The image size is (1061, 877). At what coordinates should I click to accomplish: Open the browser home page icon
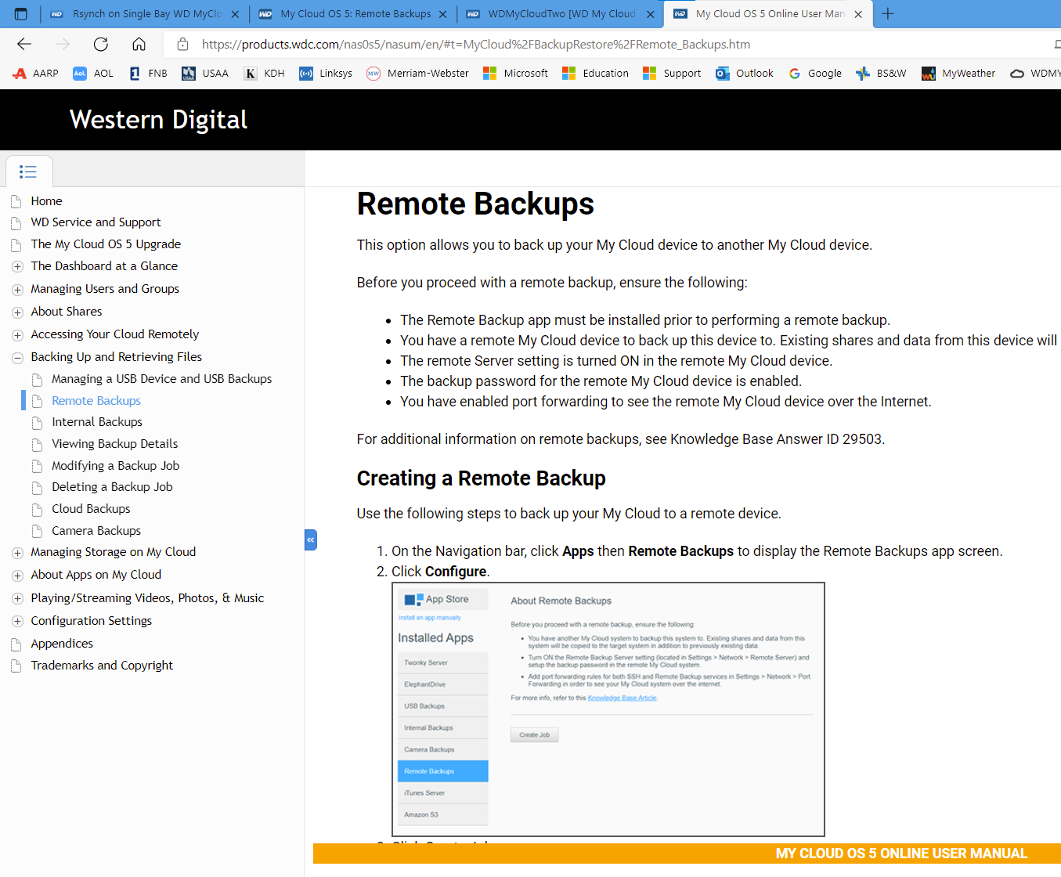[139, 44]
